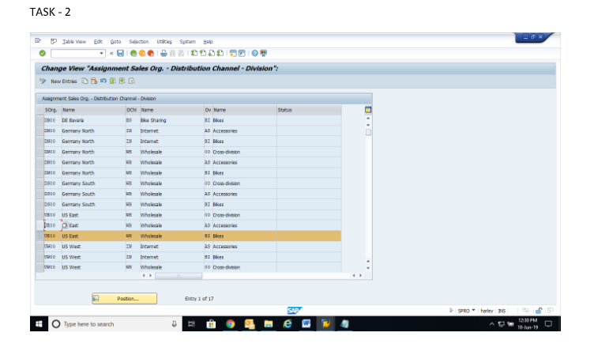This screenshot has width=594, height=359.
Task: Open the System menu
Action: [187, 42]
